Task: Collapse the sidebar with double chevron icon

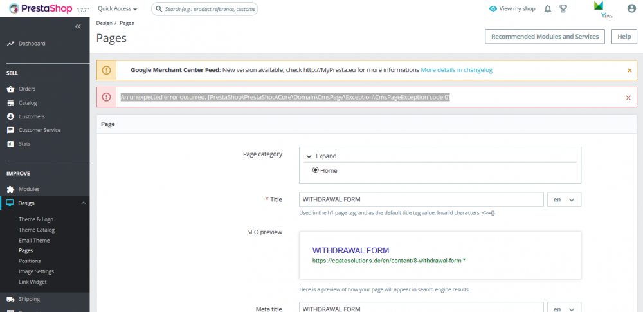Action: pyautogui.click(x=78, y=26)
